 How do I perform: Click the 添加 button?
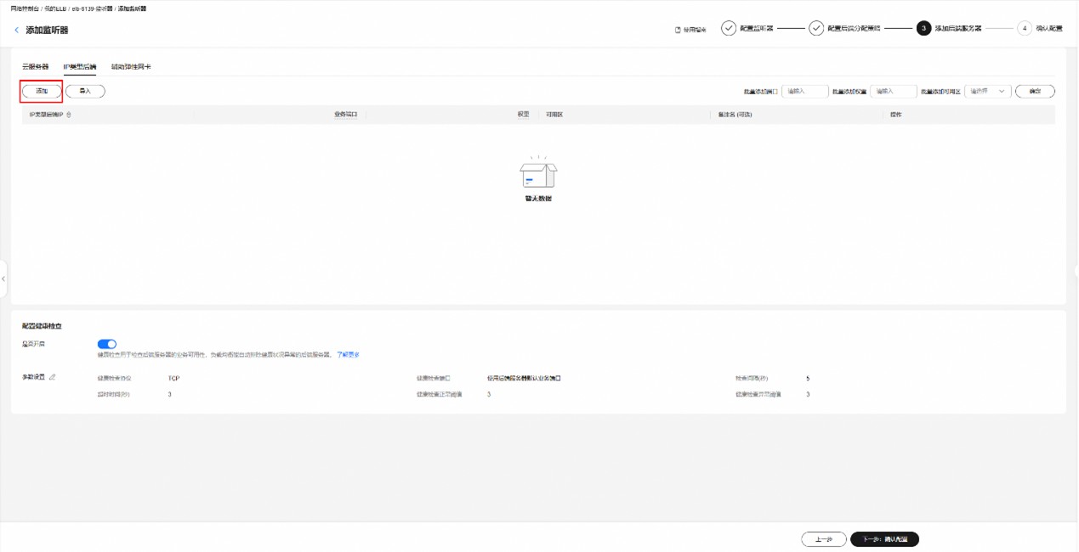click(x=42, y=91)
